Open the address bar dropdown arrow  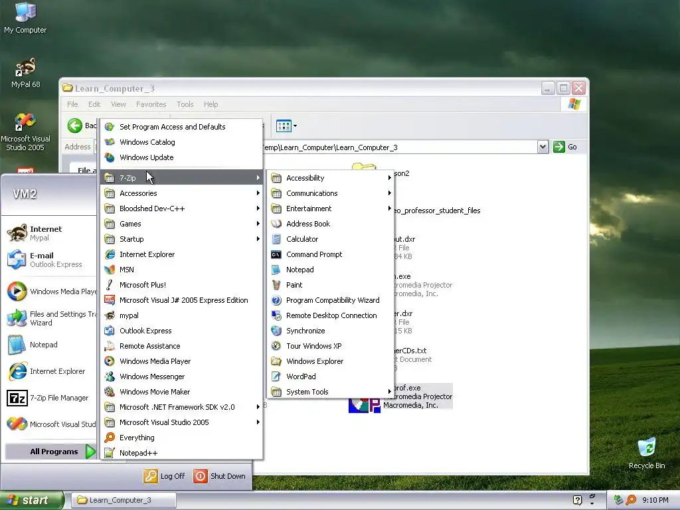tap(543, 147)
